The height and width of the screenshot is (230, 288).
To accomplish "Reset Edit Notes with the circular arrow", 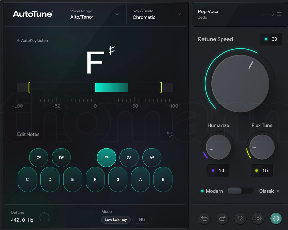I will click(170, 134).
